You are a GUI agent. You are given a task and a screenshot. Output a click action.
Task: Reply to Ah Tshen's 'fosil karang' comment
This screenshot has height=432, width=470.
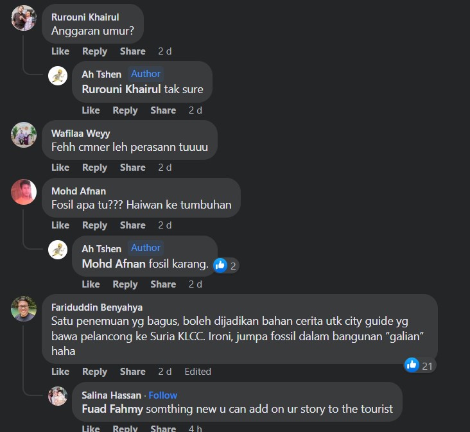click(x=125, y=284)
